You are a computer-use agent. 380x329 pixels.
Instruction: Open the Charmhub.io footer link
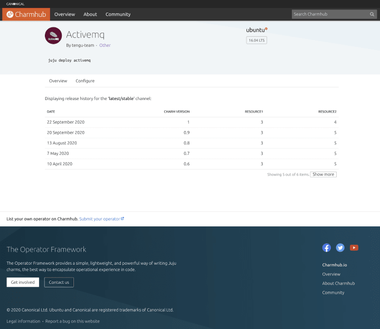pyautogui.click(x=335, y=265)
